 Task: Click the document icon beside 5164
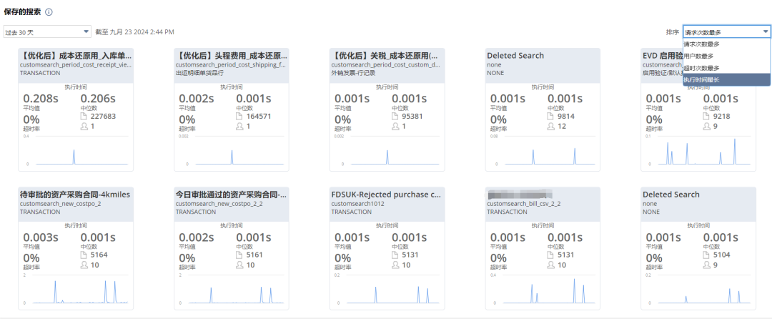pos(84,255)
